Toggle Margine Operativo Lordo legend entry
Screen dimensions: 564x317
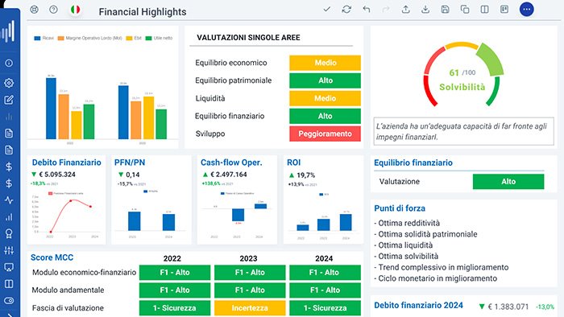[90, 38]
